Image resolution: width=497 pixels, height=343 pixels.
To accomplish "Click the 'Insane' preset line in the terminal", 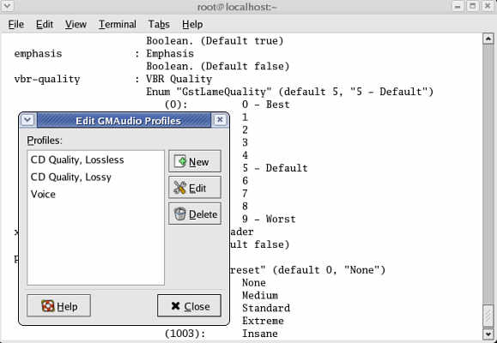I will pyautogui.click(x=260, y=334).
